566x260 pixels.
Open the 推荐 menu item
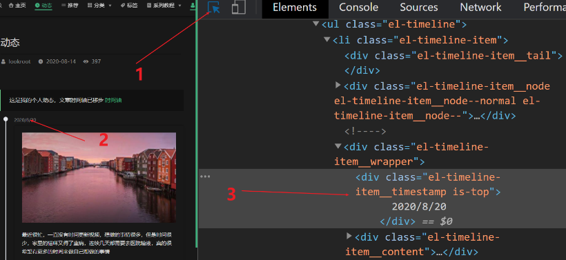point(67,6)
